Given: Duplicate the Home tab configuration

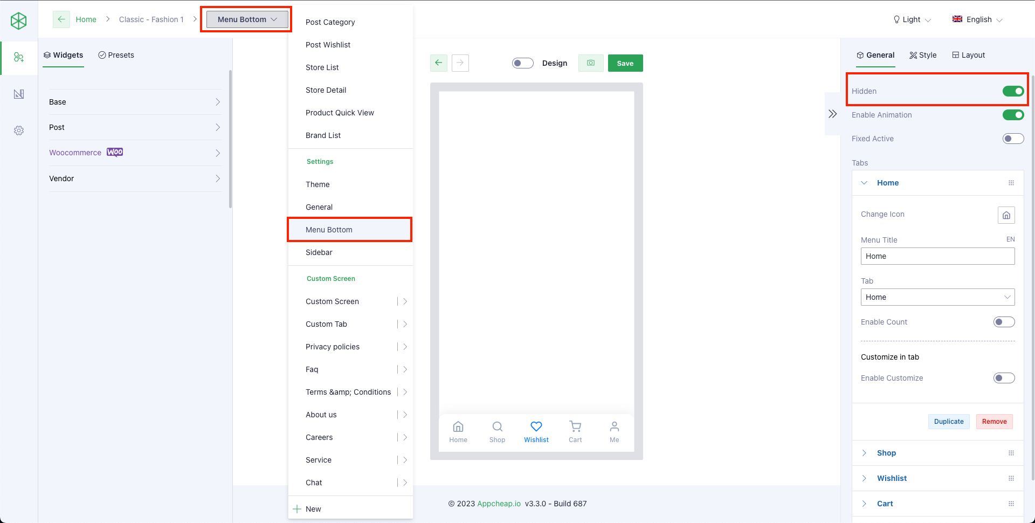Looking at the screenshot, I should (949, 421).
